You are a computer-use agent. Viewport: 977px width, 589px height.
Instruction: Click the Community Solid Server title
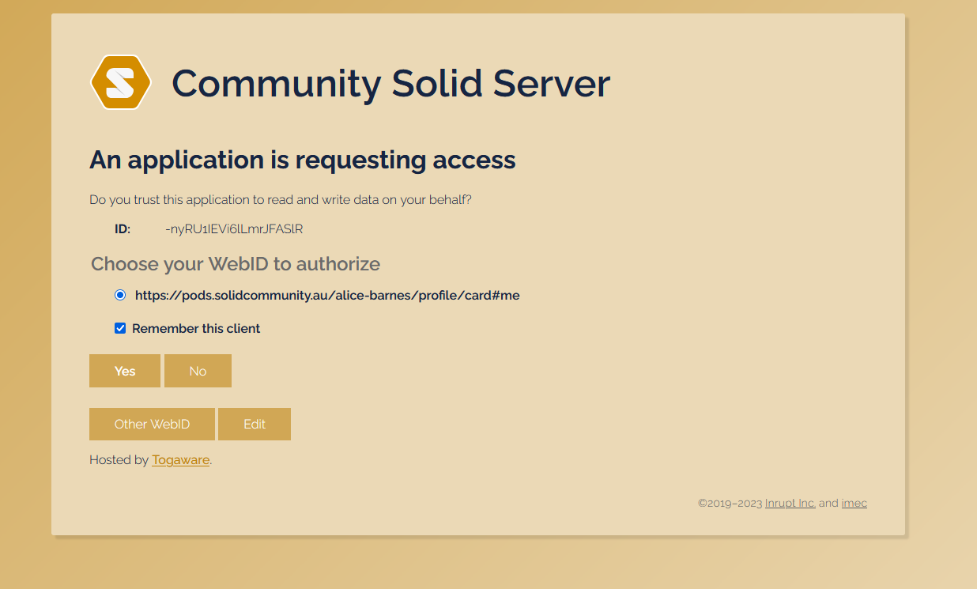[391, 82]
